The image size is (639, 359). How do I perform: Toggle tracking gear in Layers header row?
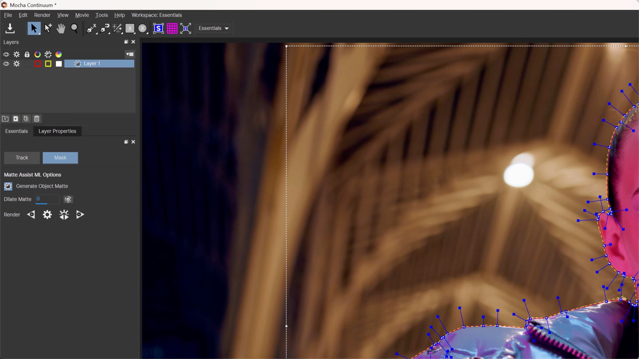click(x=17, y=54)
